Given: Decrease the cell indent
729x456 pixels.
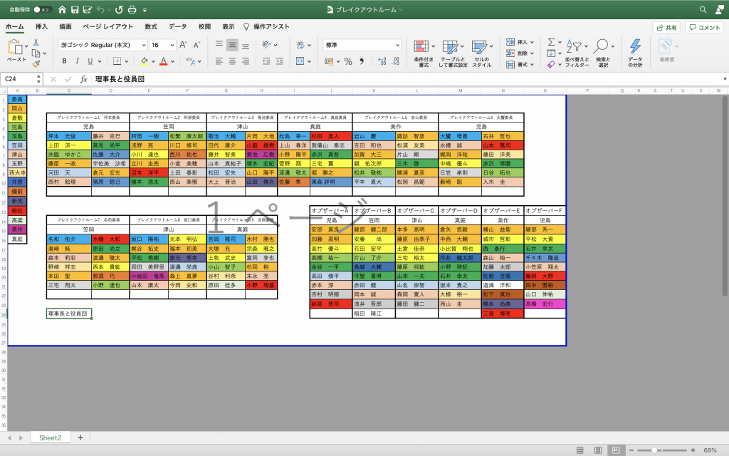Looking at the screenshot, I should [266, 61].
